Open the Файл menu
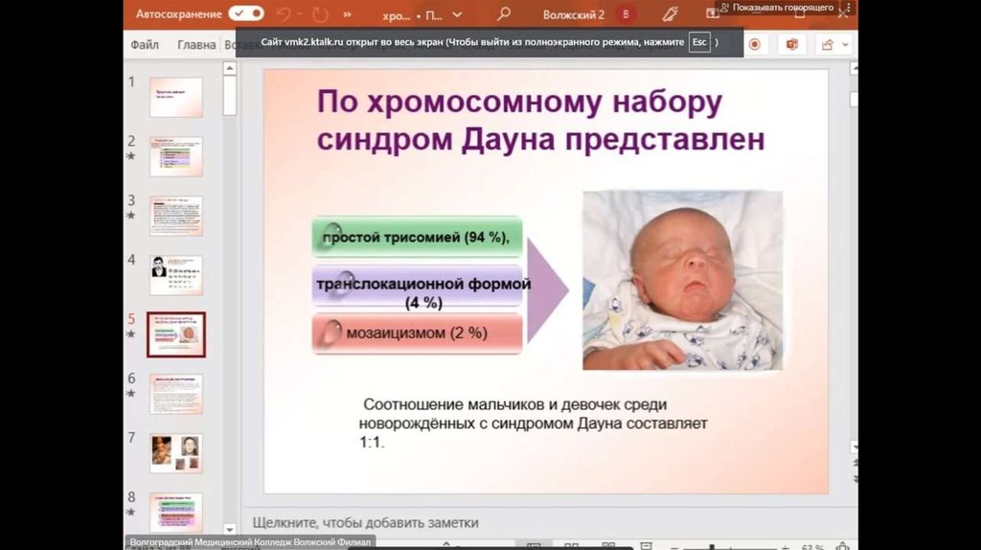The height and width of the screenshot is (550, 981). tap(145, 45)
